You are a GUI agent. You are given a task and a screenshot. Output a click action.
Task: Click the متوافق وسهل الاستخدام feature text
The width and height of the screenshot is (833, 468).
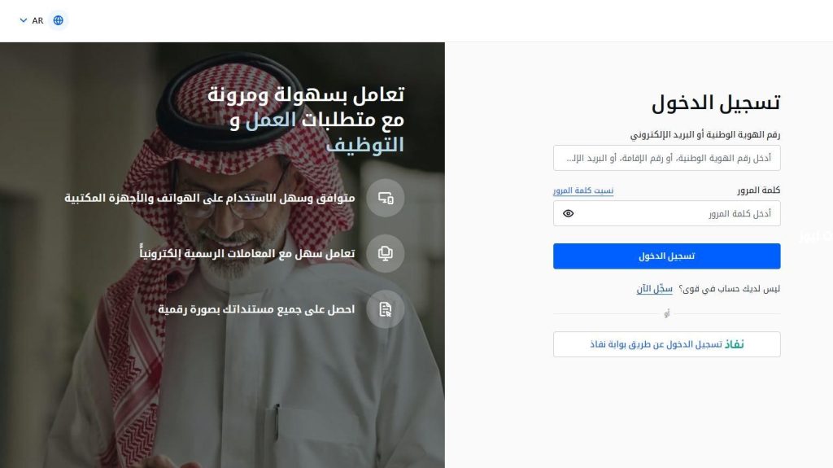point(210,198)
